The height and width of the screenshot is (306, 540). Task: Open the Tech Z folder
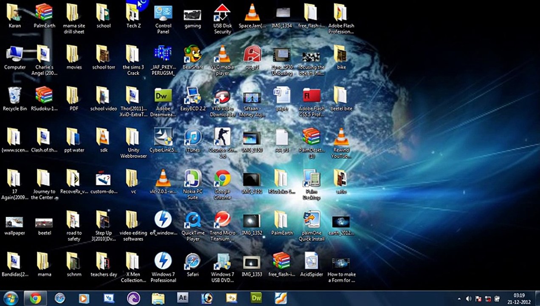133,17
